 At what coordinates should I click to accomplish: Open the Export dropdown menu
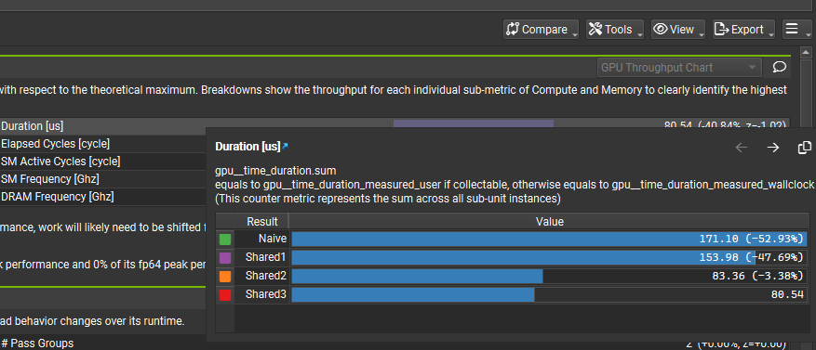743,30
